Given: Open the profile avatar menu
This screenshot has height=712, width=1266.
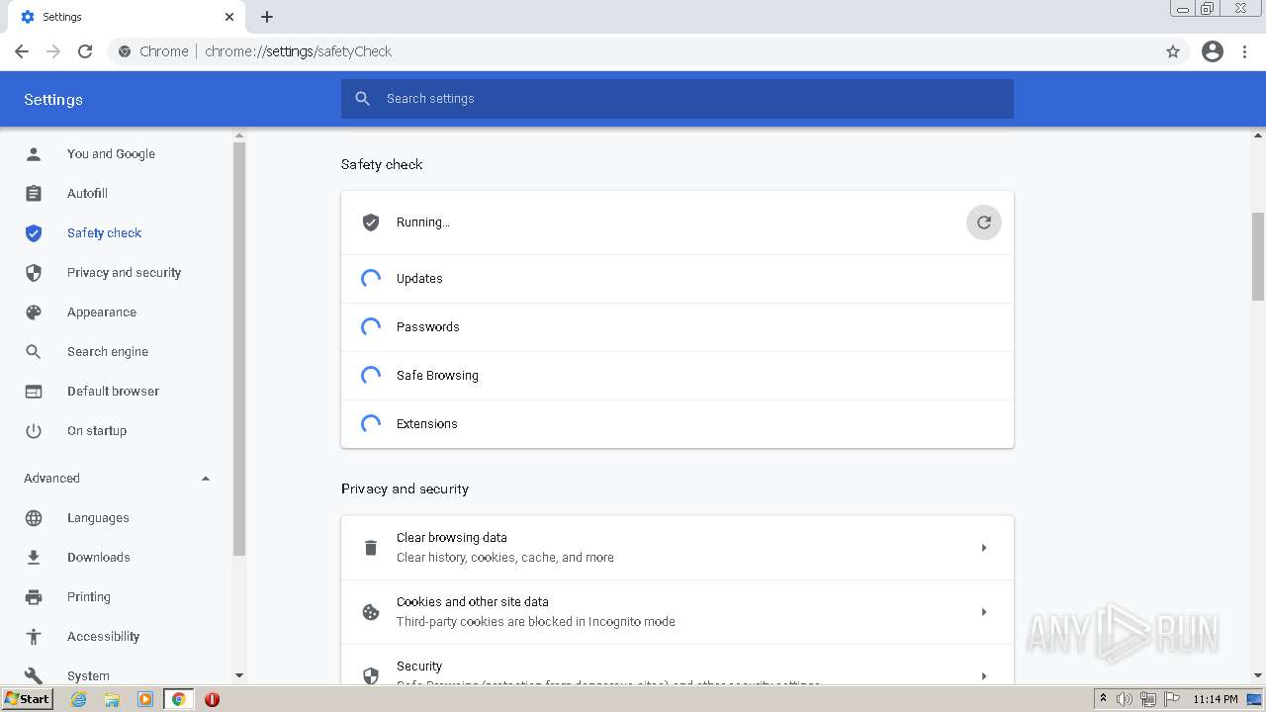Looking at the screenshot, I should pos(1213,51).
